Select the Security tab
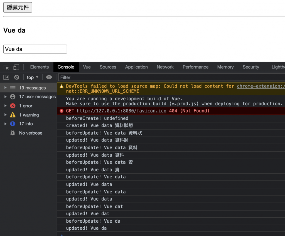This screenshot has height=236, width=285. tap(251, 67)
